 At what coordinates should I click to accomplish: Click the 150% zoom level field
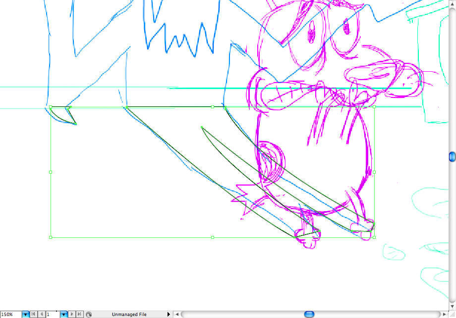click(x=11, y=314)
